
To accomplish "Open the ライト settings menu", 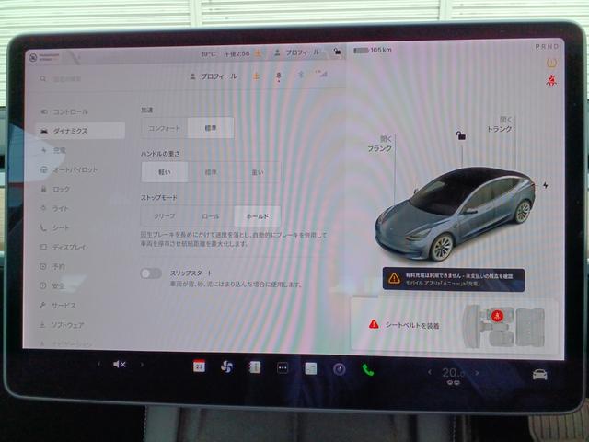I will pyautogui.click(x=54, y=208).
